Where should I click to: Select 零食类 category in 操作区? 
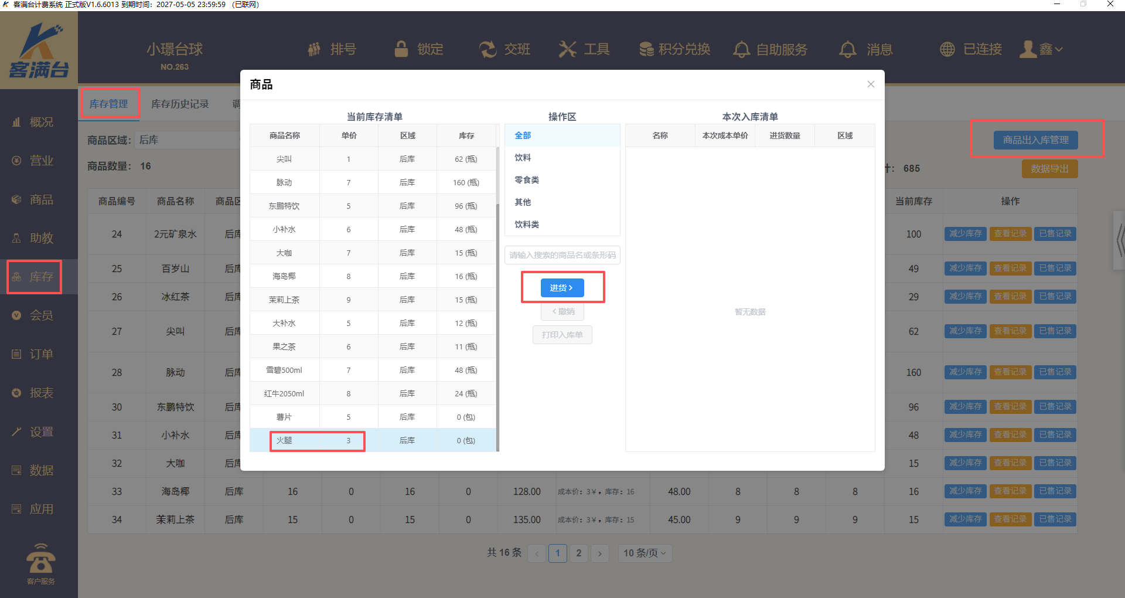tap(527, 180)
